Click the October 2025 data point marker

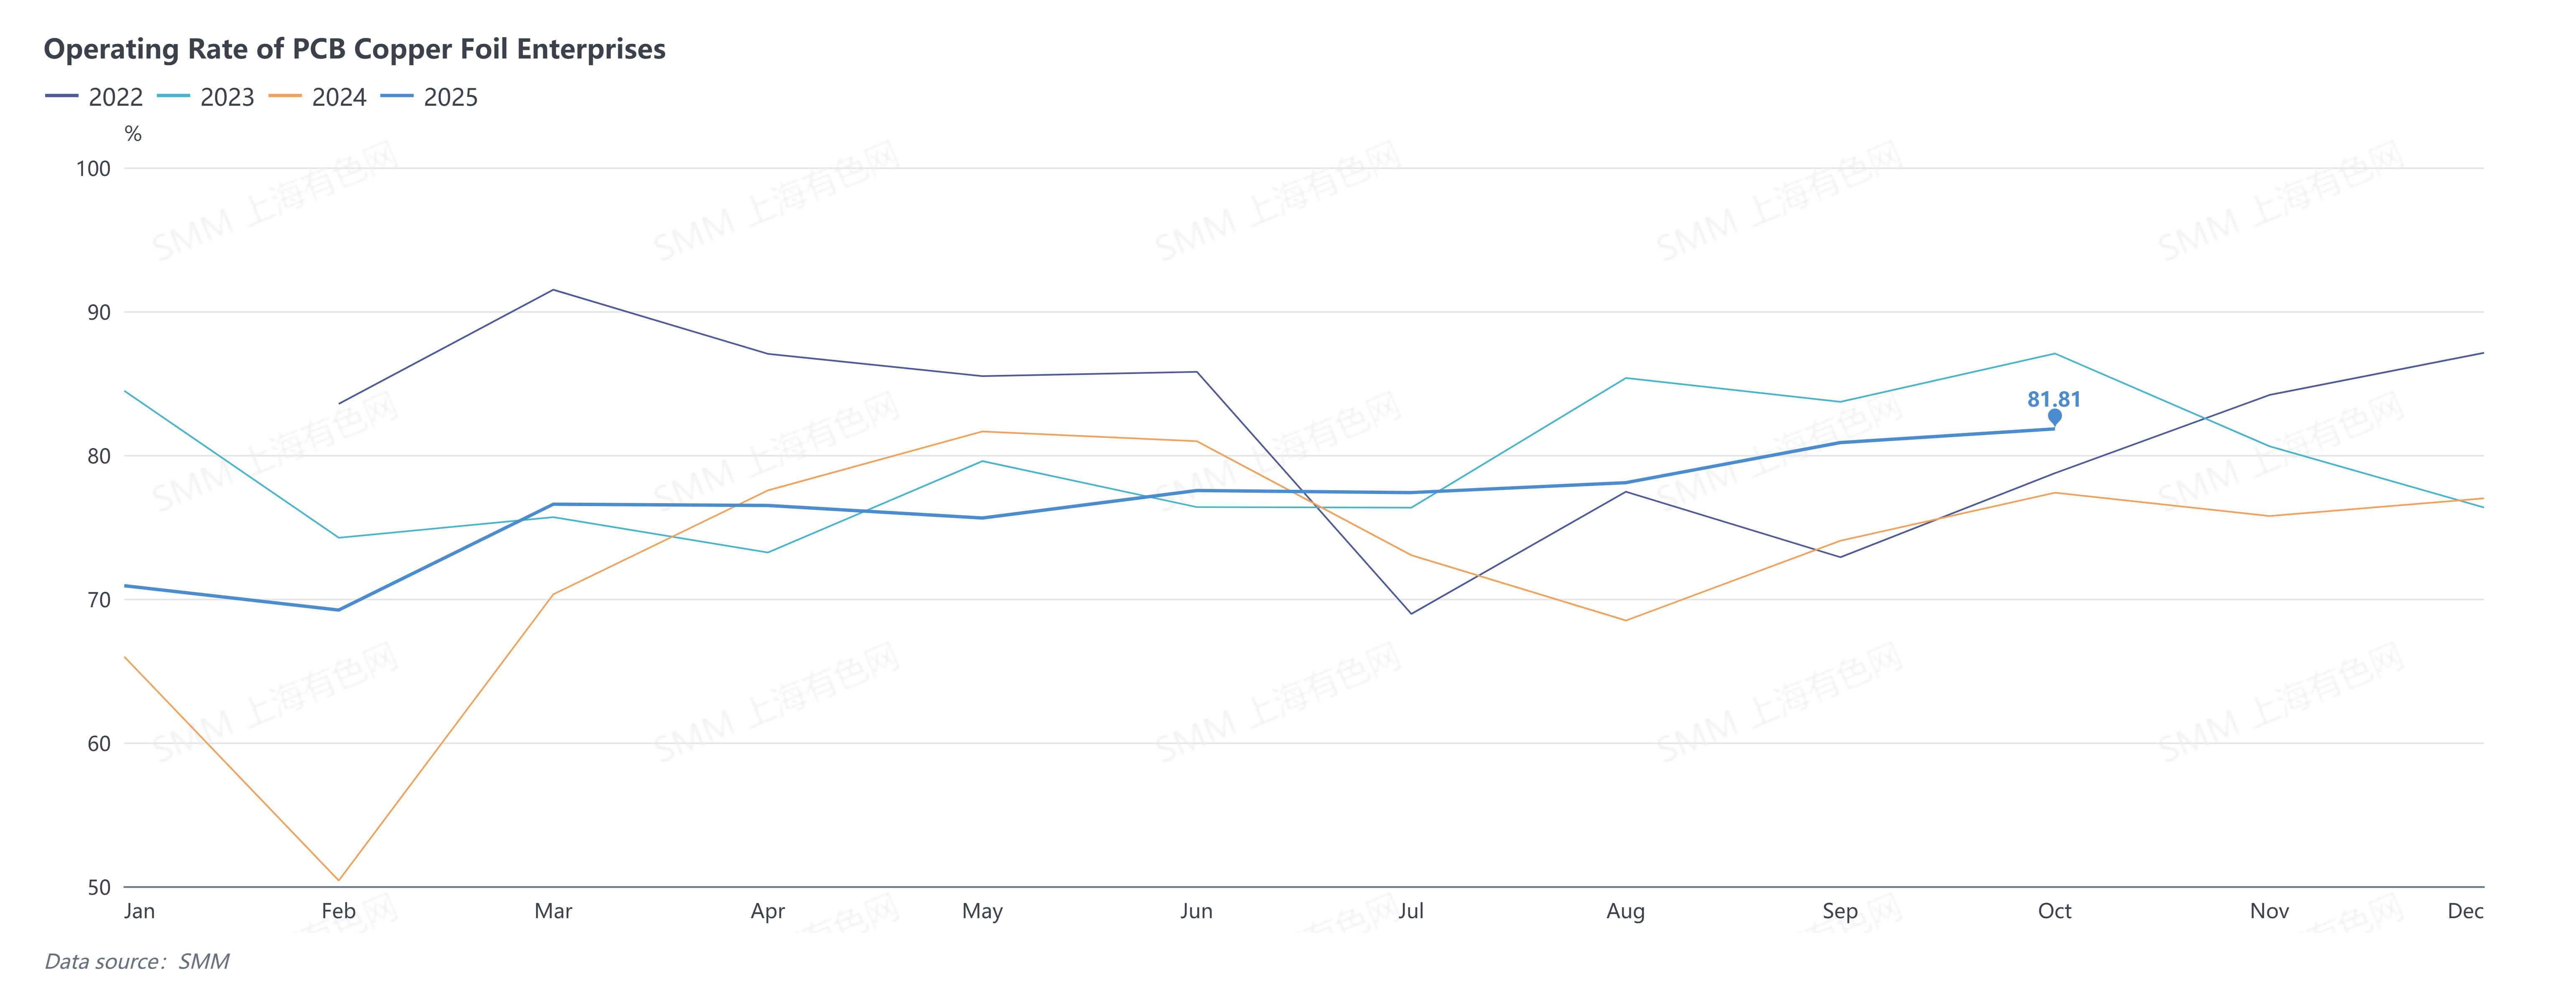(x=2054, y=416)
